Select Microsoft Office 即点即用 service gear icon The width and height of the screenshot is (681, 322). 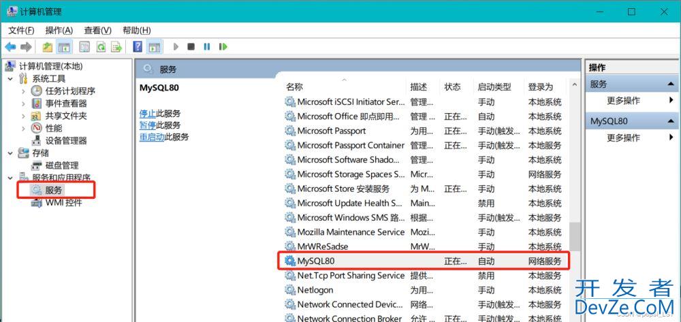289,116
